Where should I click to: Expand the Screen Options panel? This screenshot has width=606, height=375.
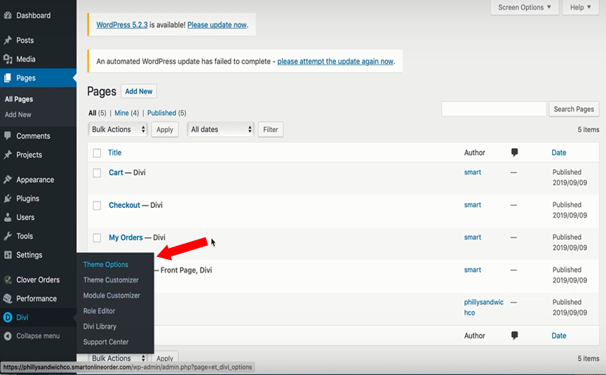(525, 7)
